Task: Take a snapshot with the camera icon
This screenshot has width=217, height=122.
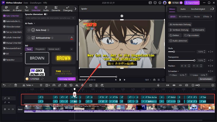Action: coord(154,80)
